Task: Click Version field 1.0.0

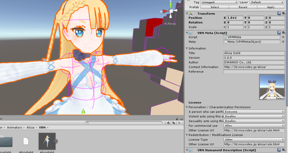Action: 254,58
